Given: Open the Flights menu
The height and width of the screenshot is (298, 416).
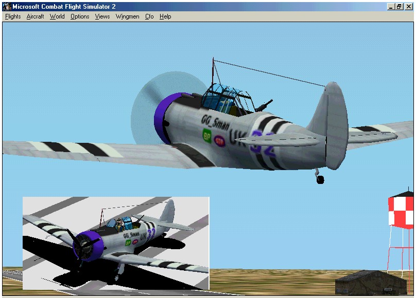Looking at the screenshot, I should pos(13,16).
